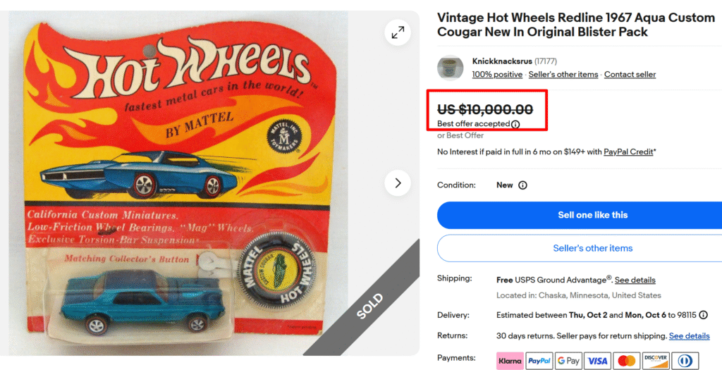The image size is (722, 370).
Task: Select the PayPal payment icon
Action: (539, 361)
